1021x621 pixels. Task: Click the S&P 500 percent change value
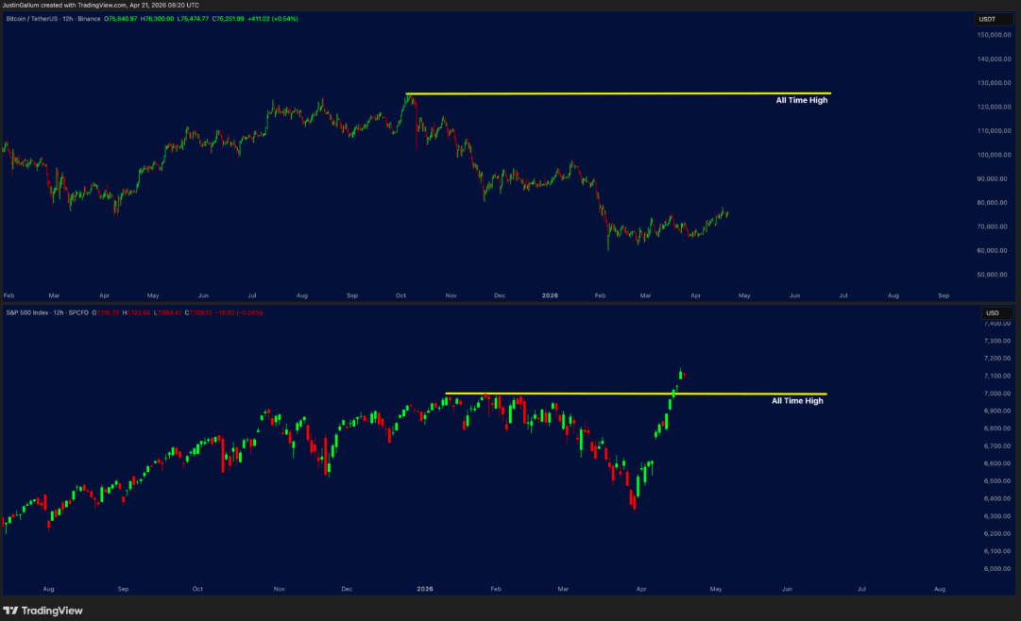247,311
